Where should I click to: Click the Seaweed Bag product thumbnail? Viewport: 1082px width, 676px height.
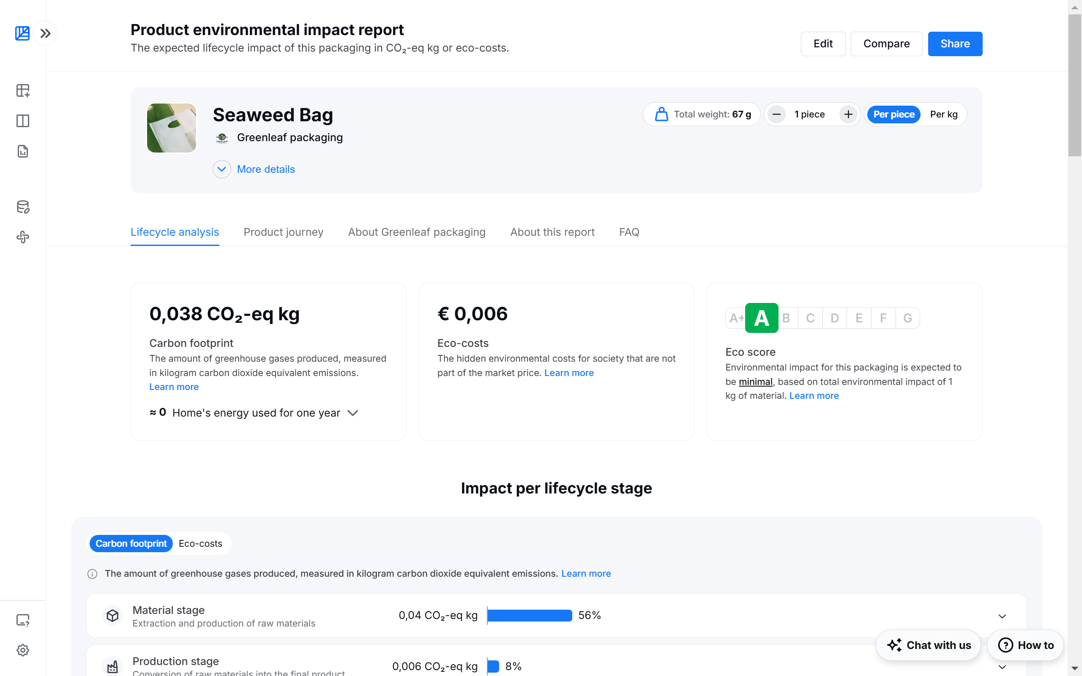click(172, 128)
